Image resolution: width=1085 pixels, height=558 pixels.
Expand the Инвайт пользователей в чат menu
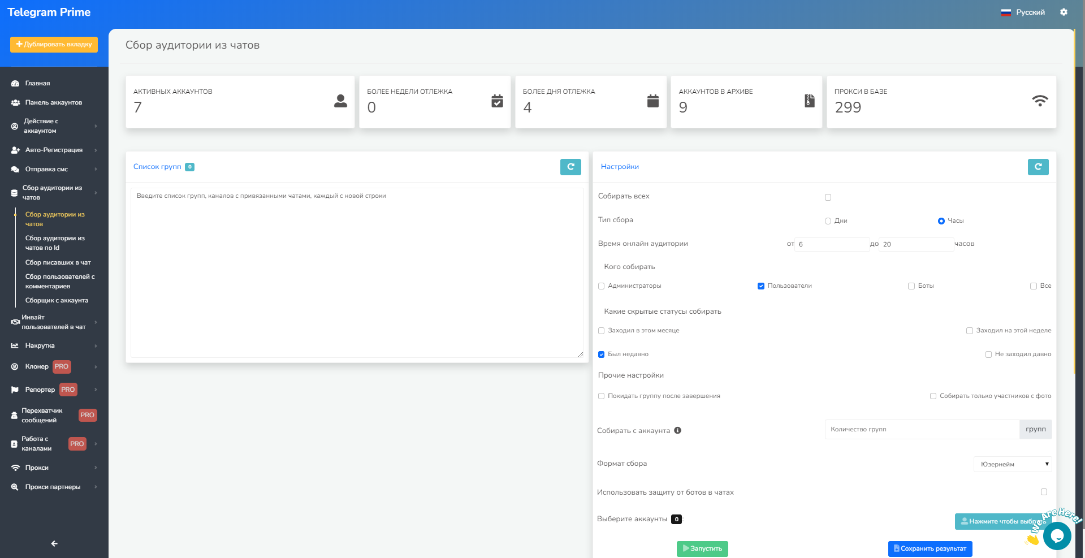[x=54, y=322]
